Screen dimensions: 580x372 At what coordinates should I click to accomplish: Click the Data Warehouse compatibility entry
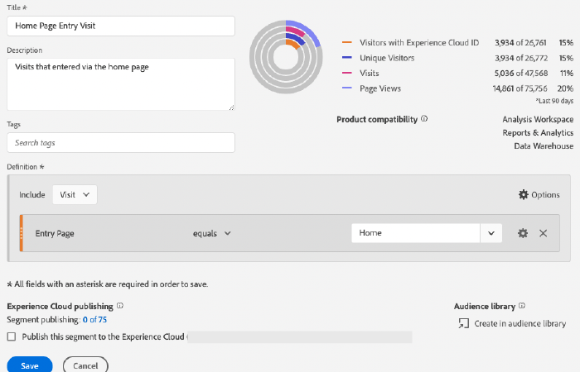tap(544, 145)
